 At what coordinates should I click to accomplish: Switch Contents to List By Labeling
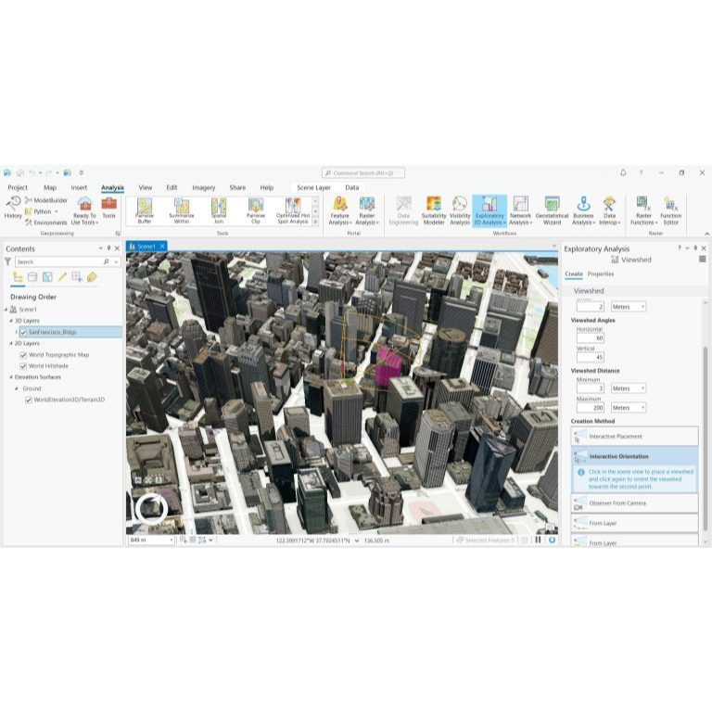(x=92, y=277)
